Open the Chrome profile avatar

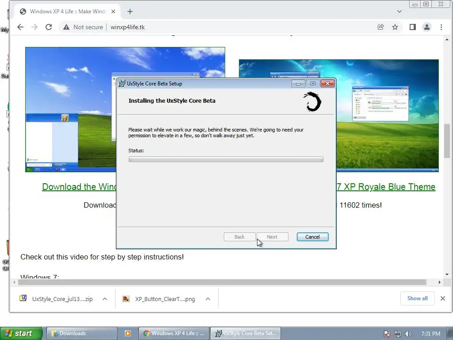427,27
